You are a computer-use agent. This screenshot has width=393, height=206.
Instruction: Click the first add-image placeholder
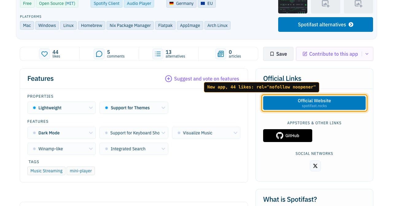click(325, 4)
